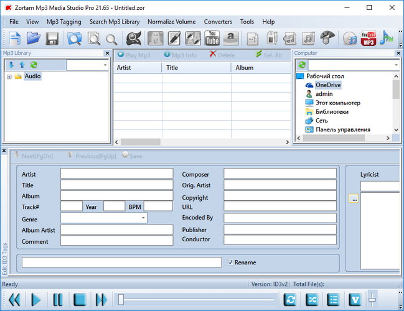This screenshot has width=404, height=311.
Task: Click the search folder toolbar icon
Action: (75, 39)
